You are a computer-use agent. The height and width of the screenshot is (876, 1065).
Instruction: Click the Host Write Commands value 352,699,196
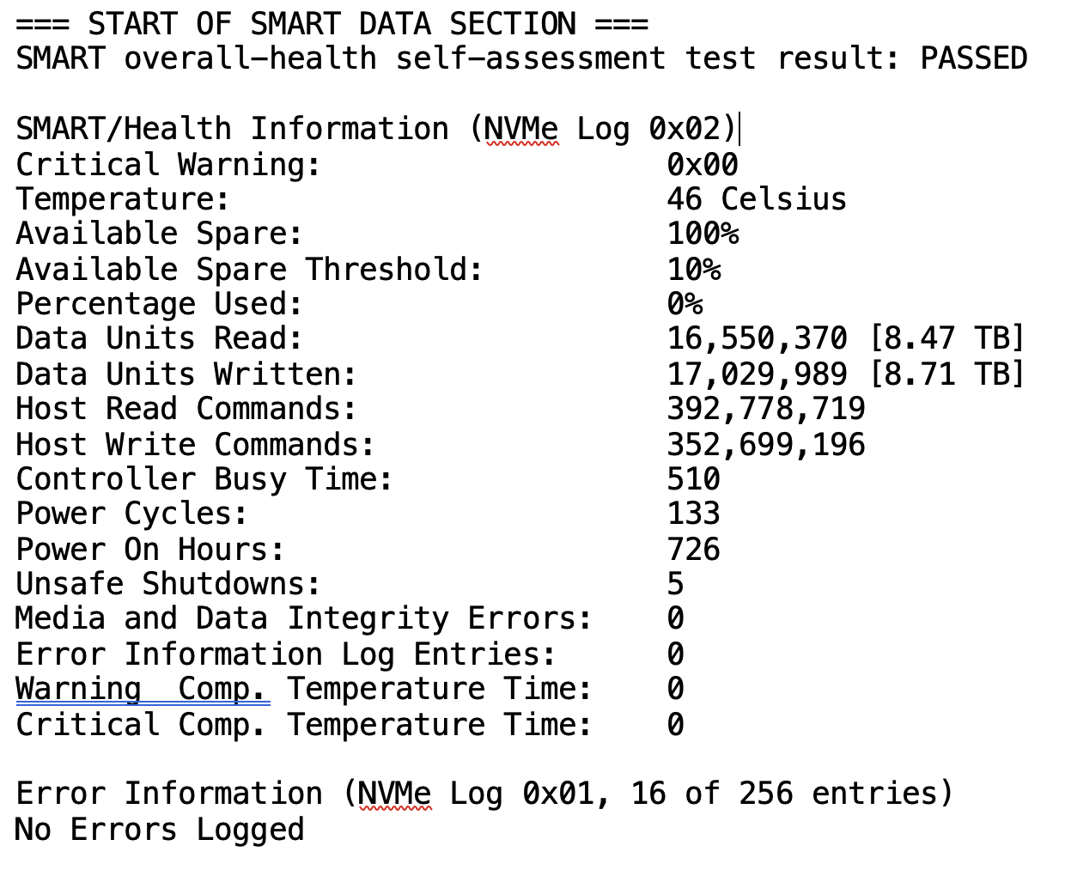pos(766,445)
